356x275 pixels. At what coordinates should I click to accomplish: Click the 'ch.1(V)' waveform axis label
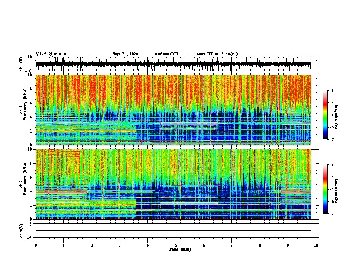(21, 64)
